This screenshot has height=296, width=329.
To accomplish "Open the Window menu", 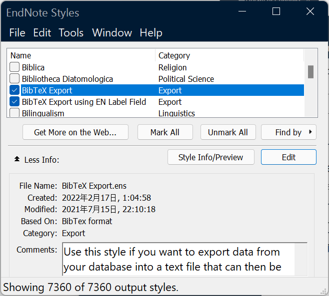I will tap(112, 33).
